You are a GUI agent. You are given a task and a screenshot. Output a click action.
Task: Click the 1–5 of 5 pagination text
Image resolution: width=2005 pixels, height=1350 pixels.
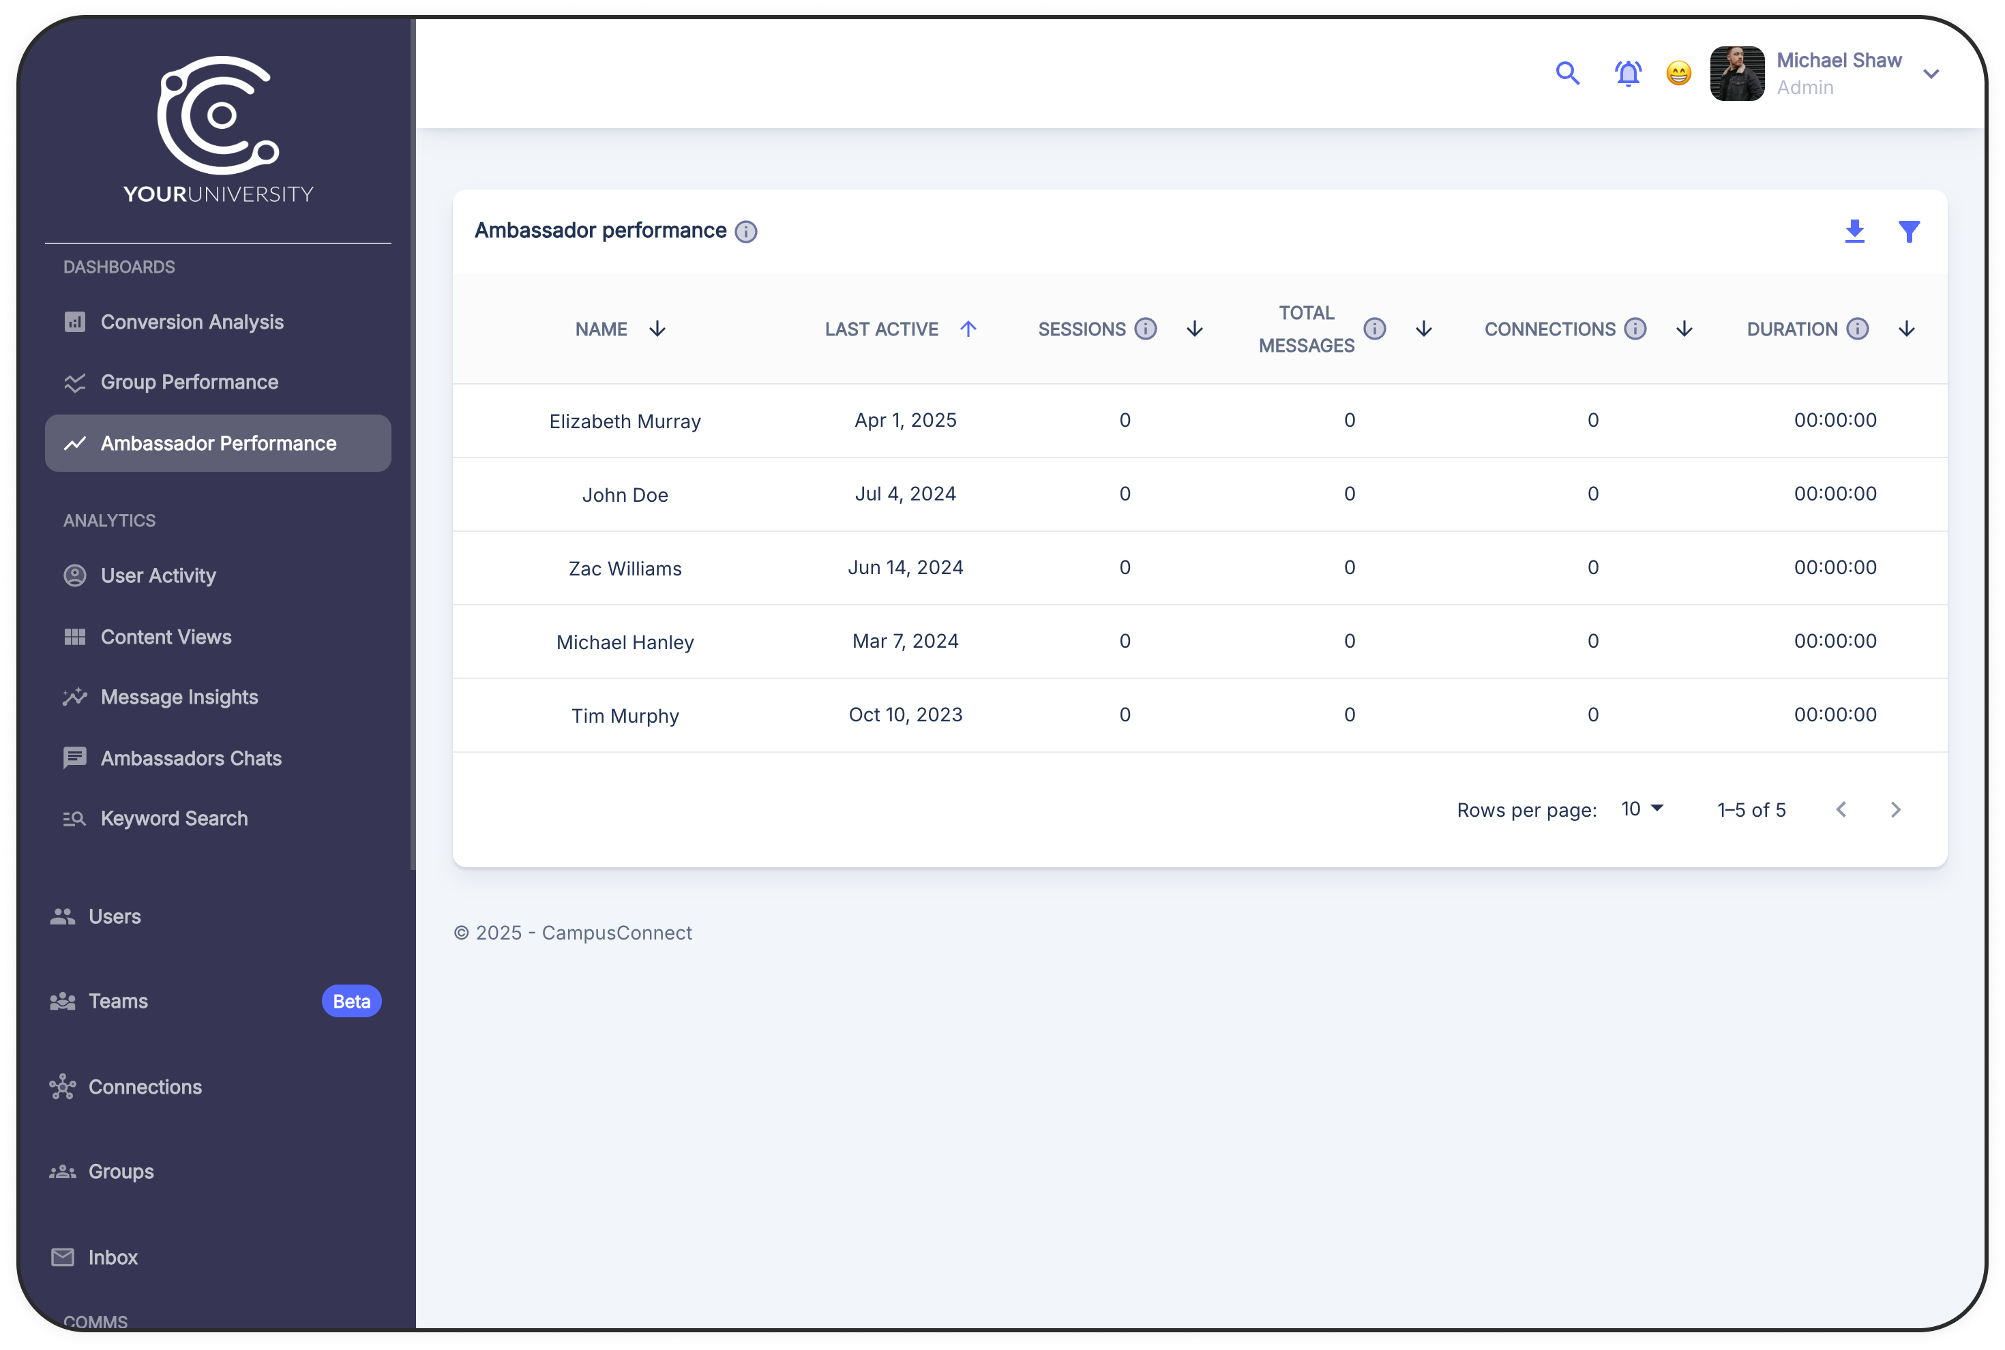1752,810
